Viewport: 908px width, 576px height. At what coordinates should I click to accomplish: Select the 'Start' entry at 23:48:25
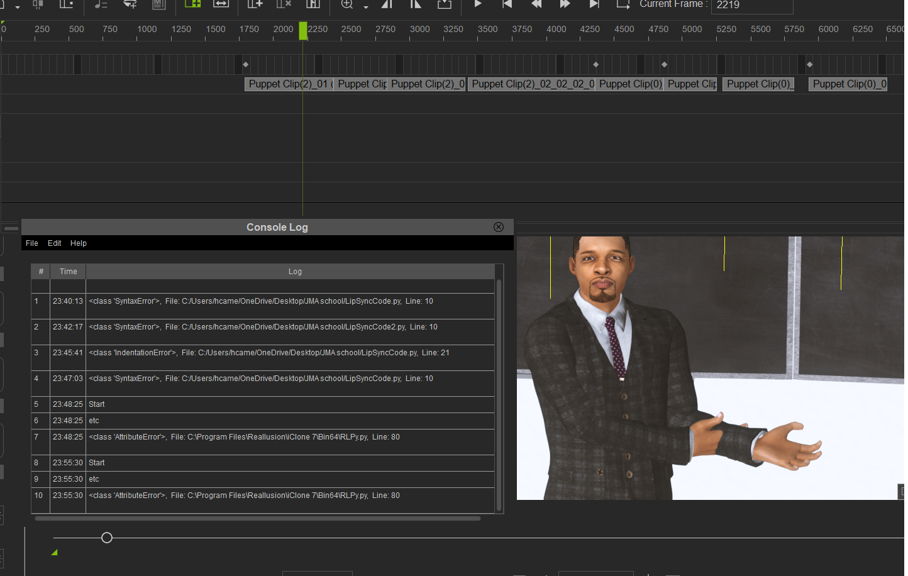[263, 404]
